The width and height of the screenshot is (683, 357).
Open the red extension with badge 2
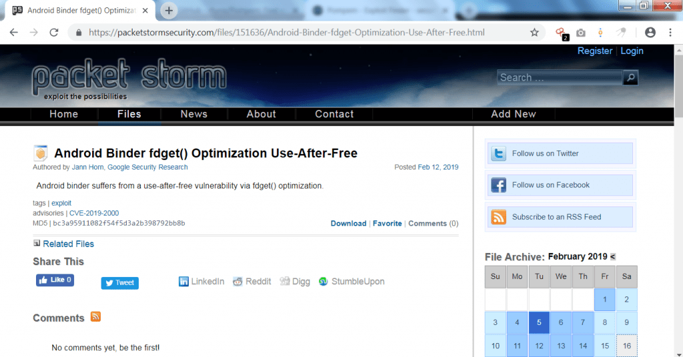tap(561, 33)
